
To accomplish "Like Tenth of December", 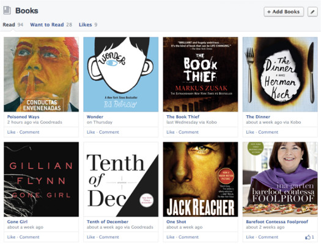I will 91,237.
